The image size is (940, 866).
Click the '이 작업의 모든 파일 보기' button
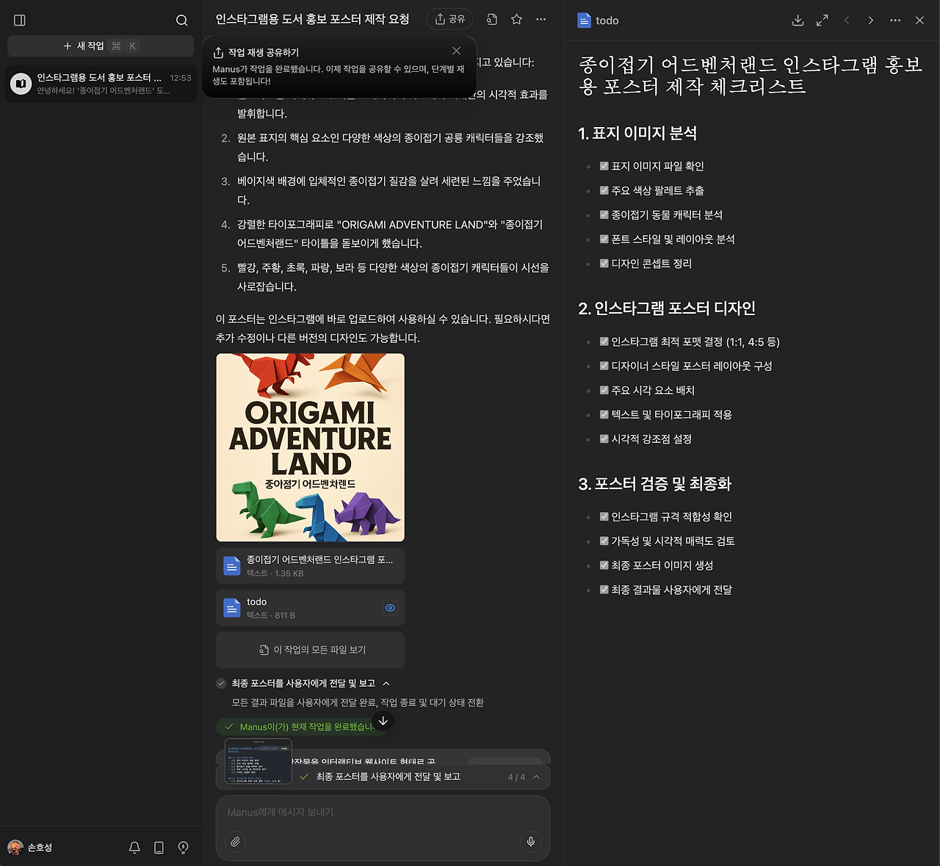309,650
